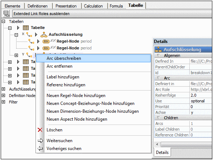Click the table icon beside Tabelle
The image size is (213, 160).
[x=26, y=28]
